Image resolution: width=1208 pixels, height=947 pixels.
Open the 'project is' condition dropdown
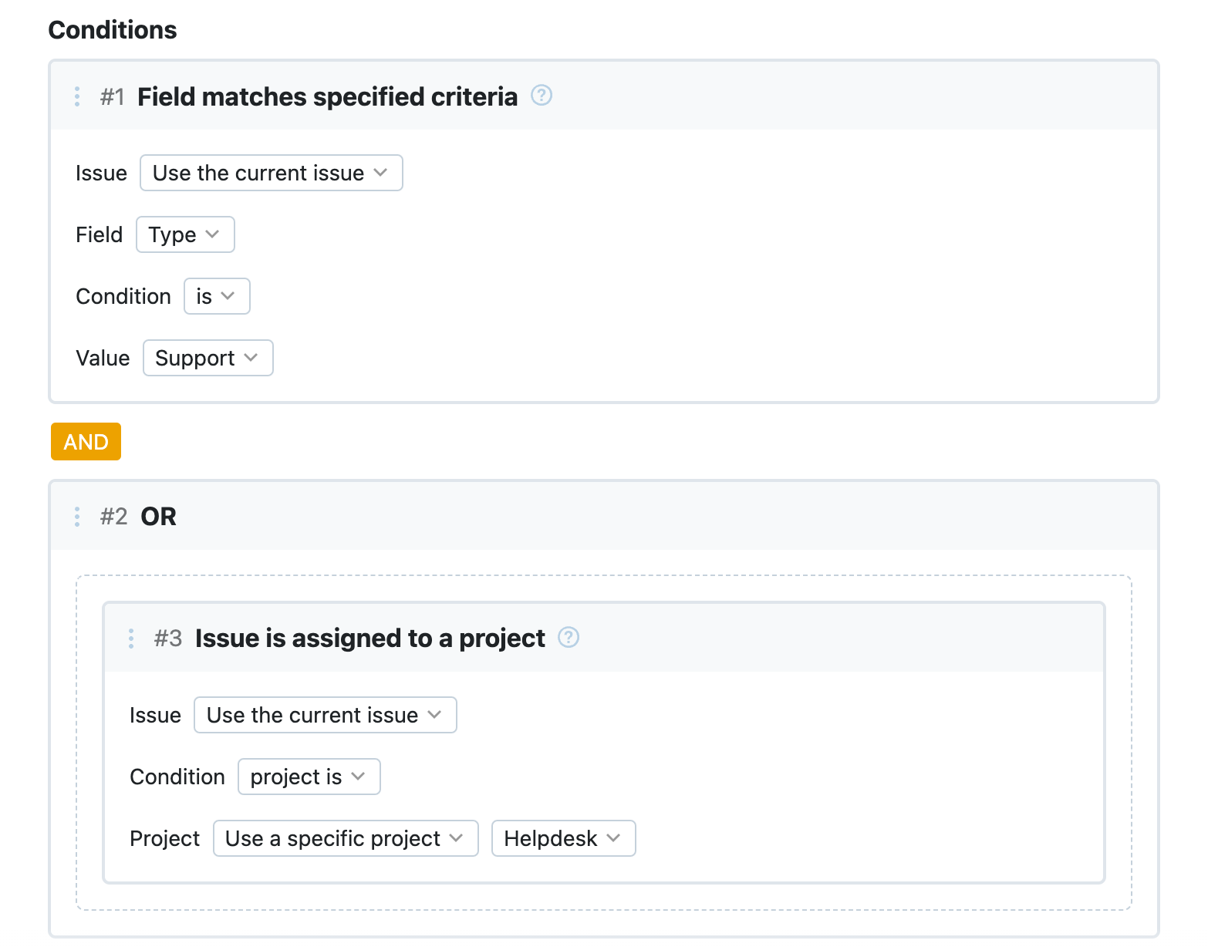(x=309, y=777)
